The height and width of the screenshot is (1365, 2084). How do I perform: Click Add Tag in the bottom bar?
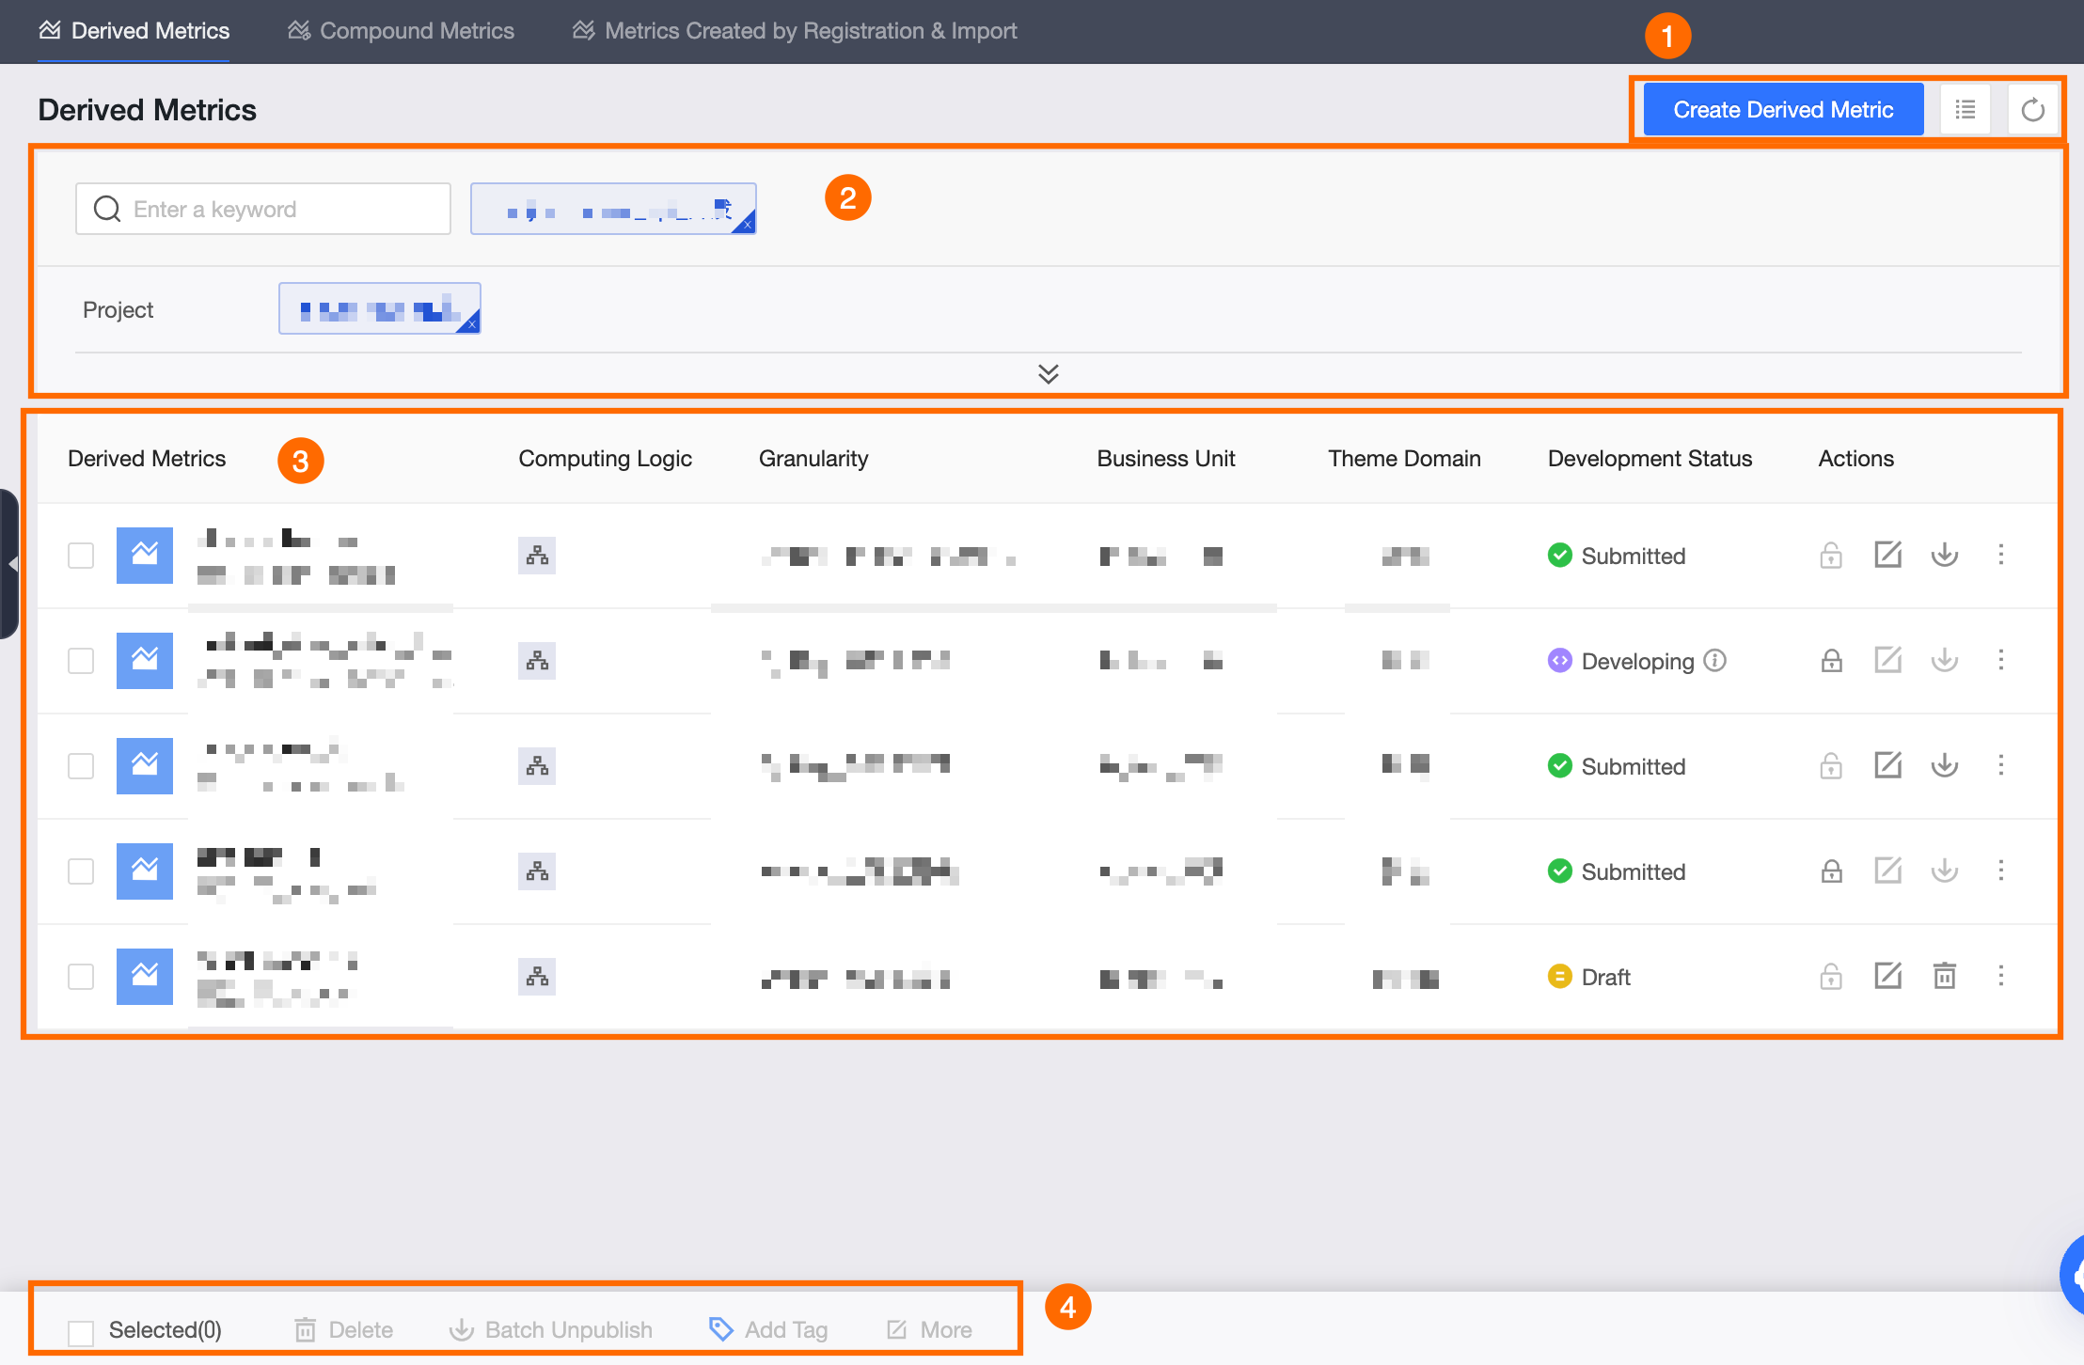tap(768, 1330)
